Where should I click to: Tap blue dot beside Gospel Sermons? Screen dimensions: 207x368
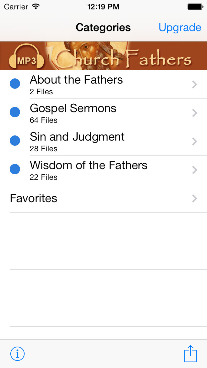pos(15,112)
